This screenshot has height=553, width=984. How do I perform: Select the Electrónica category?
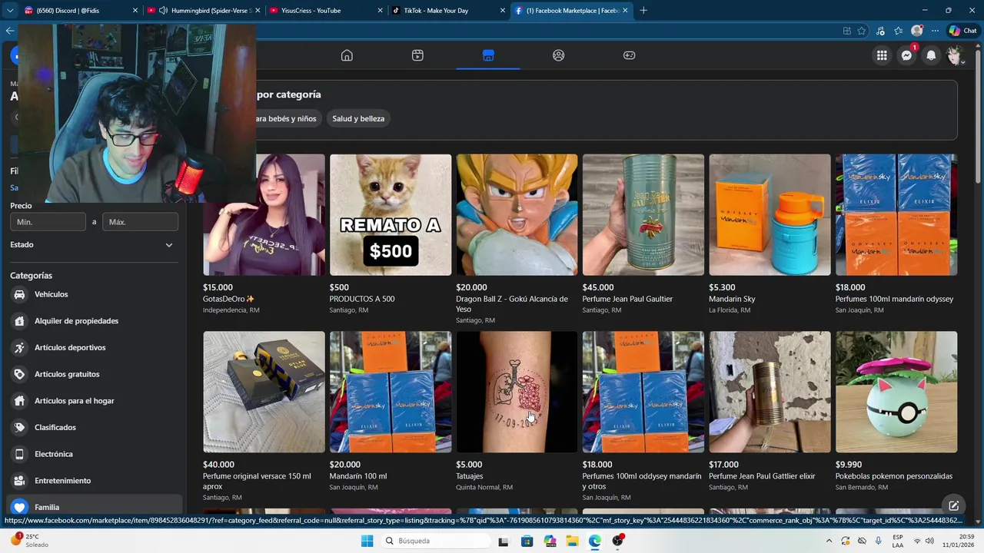tap(96, 454)
